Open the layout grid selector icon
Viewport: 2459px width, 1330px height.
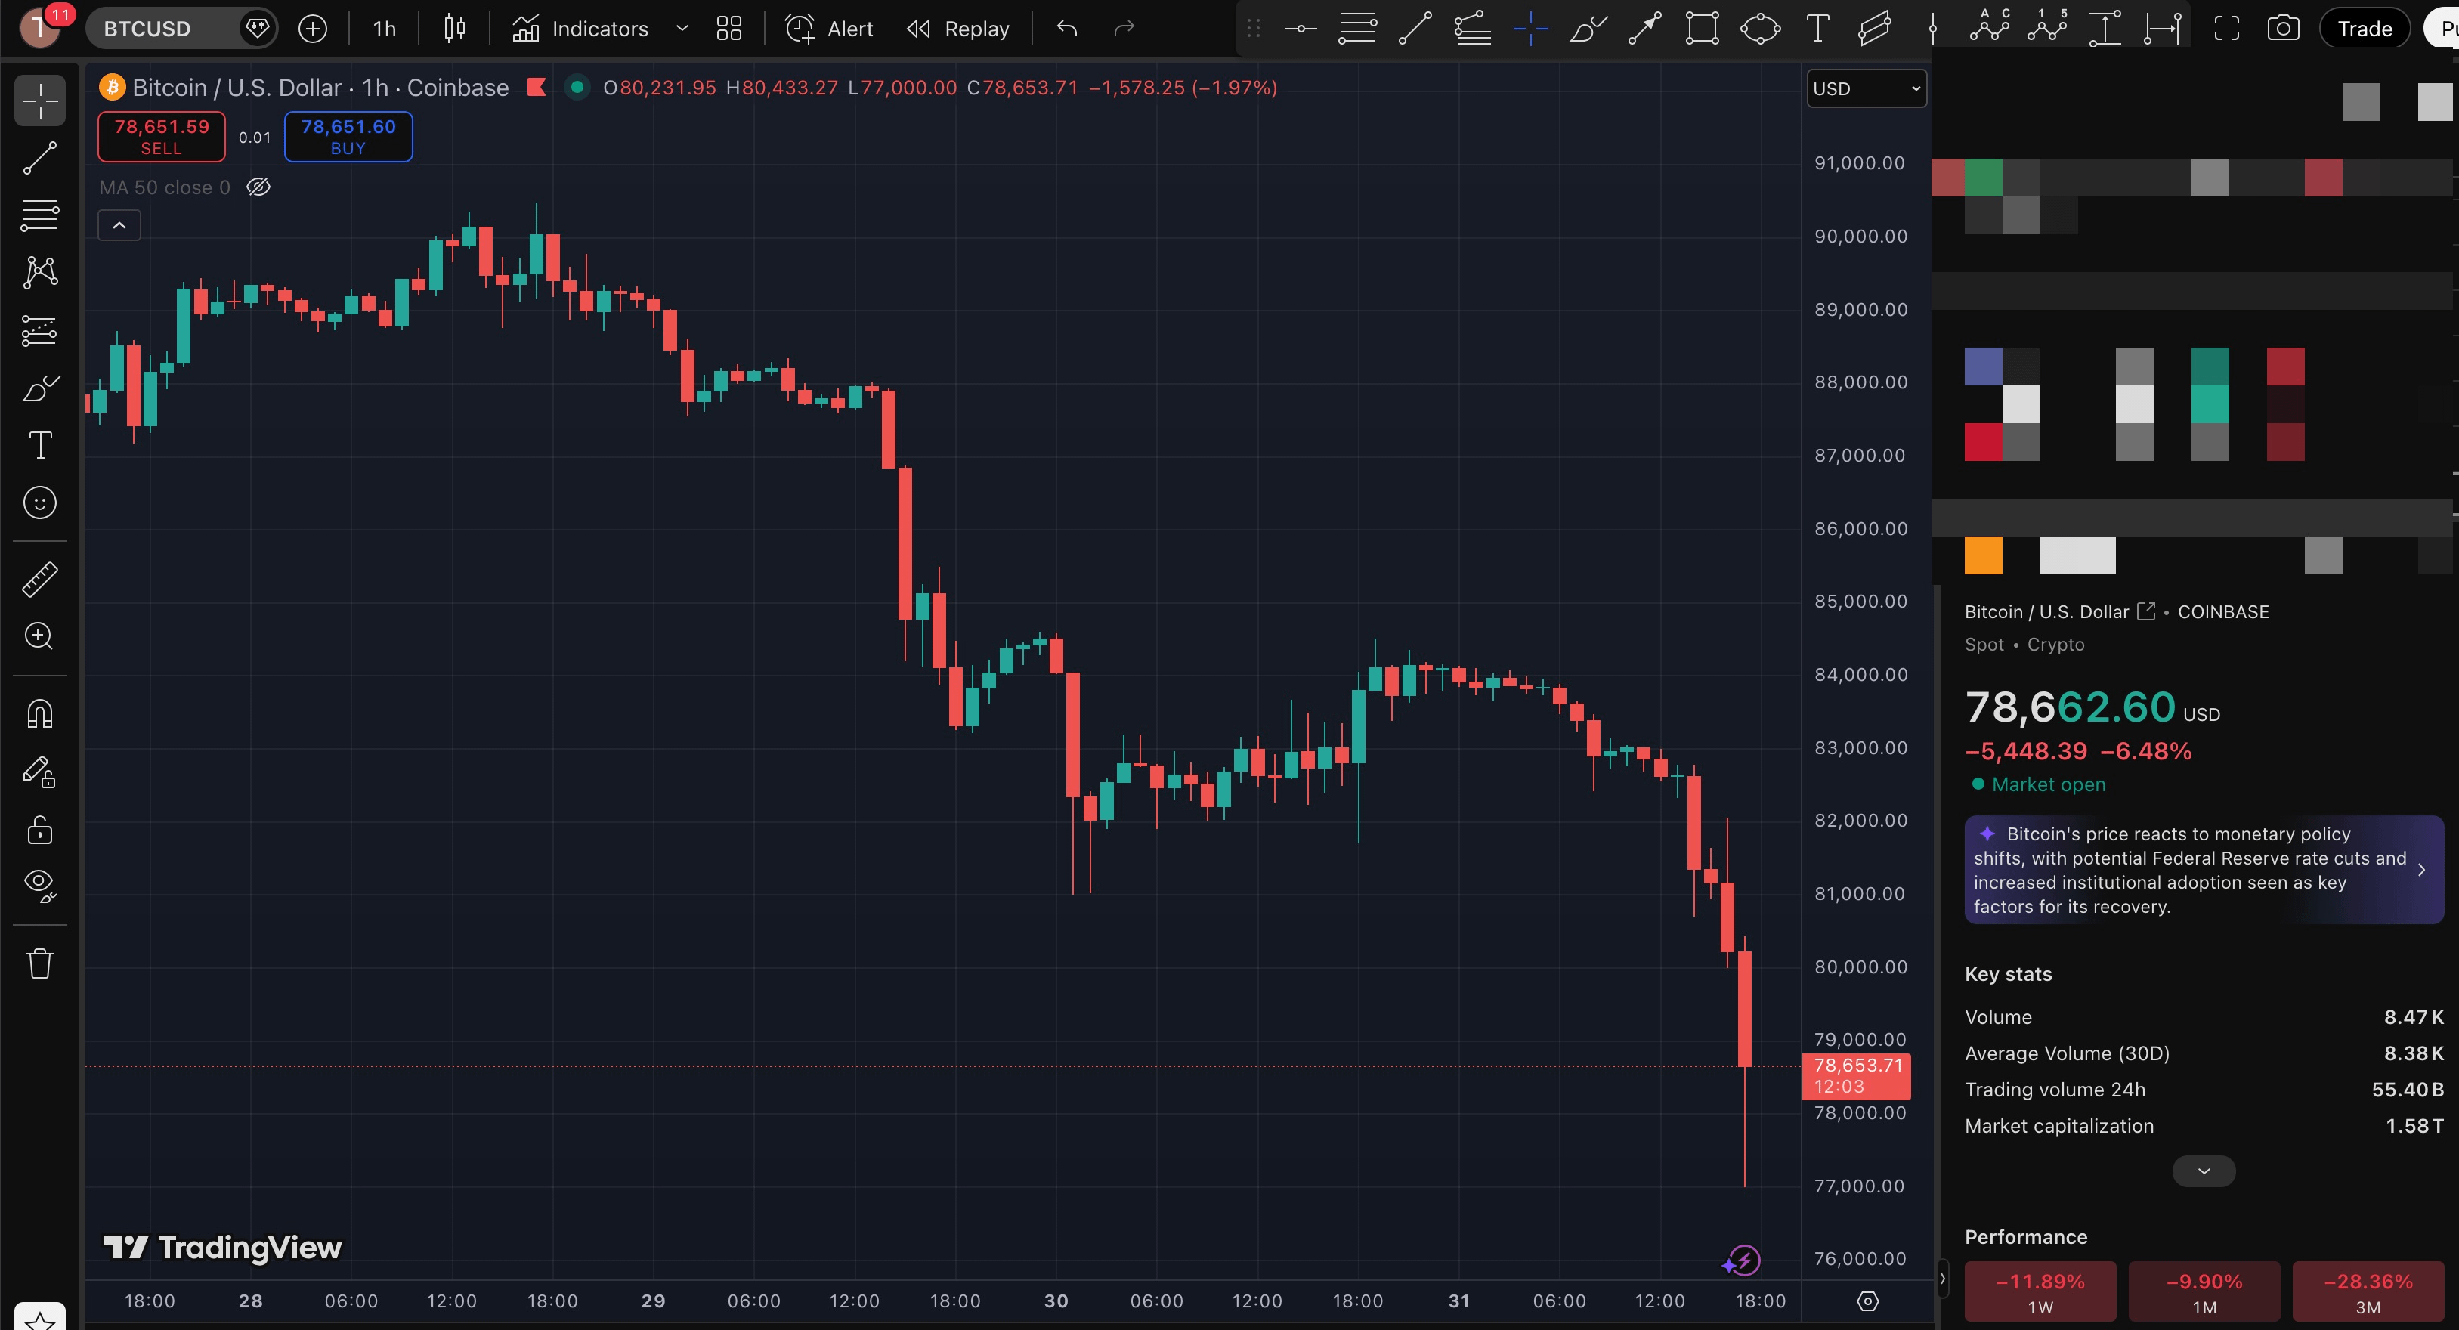(x=728, y=29)
